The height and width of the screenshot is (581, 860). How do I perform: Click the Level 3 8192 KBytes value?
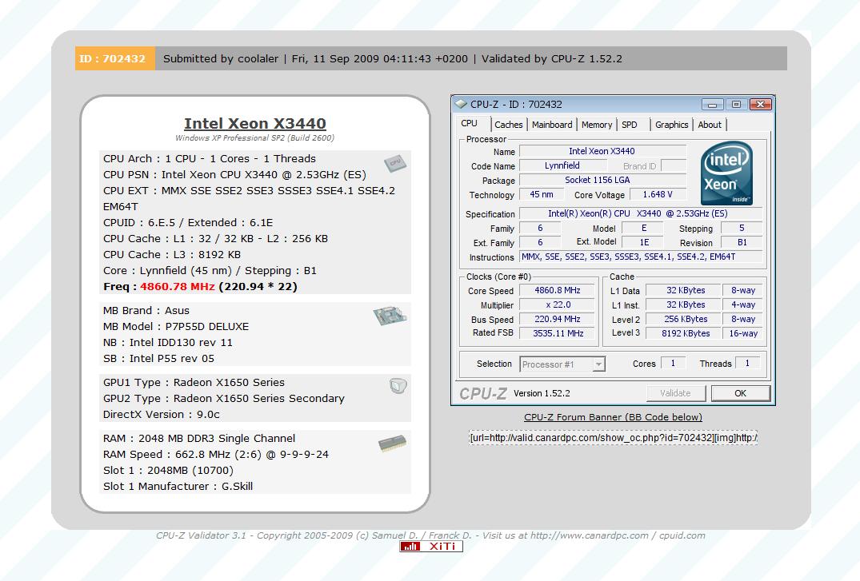[x=685, y=333]
